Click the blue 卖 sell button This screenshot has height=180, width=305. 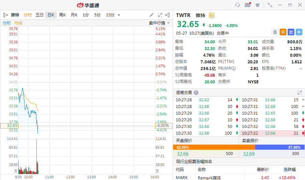pos(291,32)
